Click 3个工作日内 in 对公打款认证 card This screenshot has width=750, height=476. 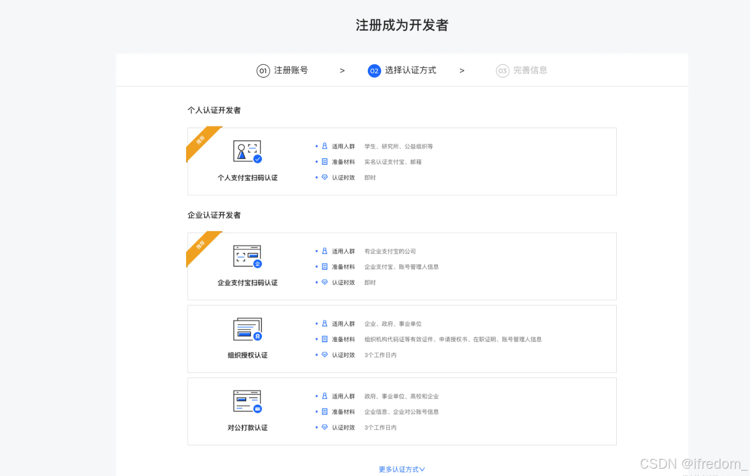(x=381, y=428)
